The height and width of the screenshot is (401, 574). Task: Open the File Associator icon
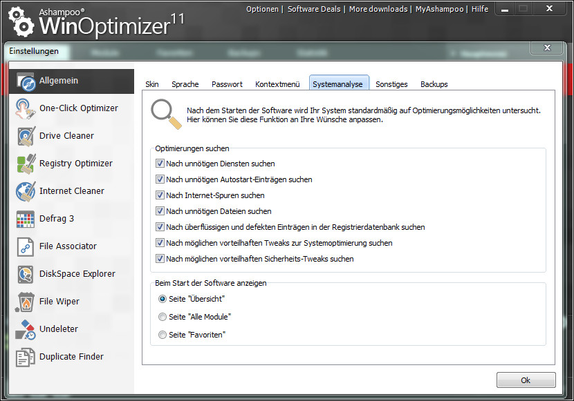pos(26,246)
